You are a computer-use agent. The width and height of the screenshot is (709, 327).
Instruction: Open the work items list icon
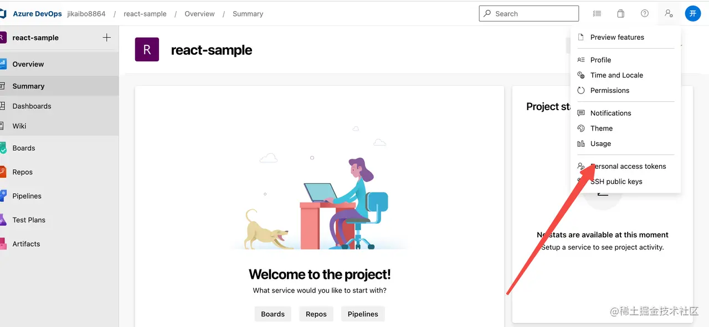[597, 14]
